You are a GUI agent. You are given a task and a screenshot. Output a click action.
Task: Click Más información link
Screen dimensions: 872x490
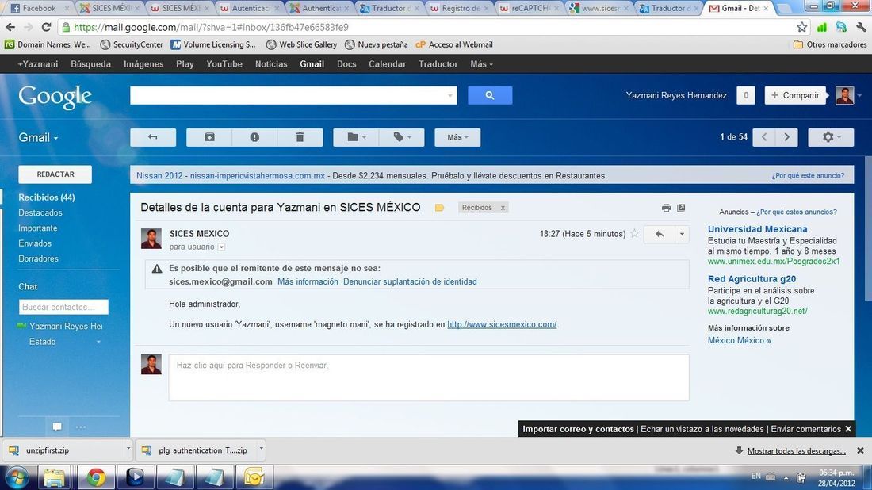click(308, 281)
